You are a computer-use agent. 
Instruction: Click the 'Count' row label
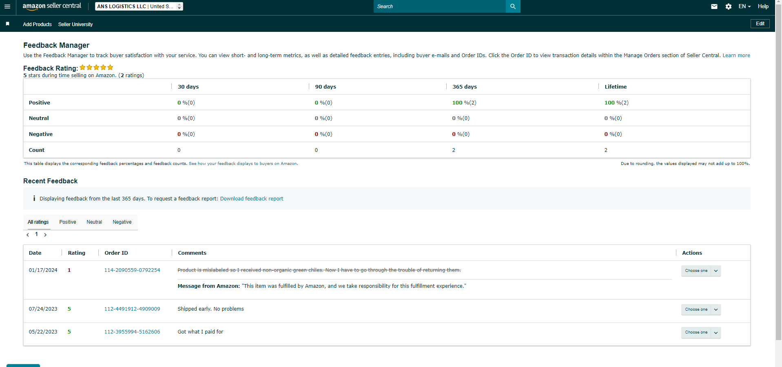pyautogui.click(x=37, y=150)
